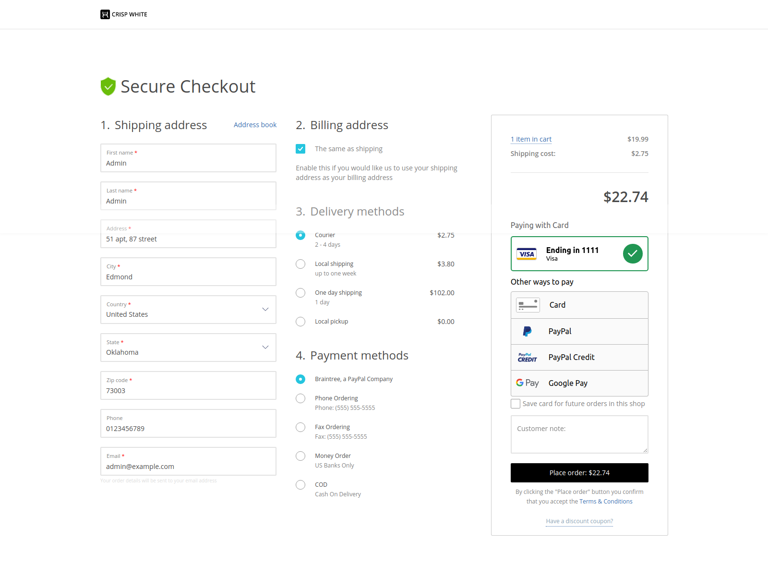Click the Crisp White logo
This screenshot has width=768, height=564.
click(123, 14)
